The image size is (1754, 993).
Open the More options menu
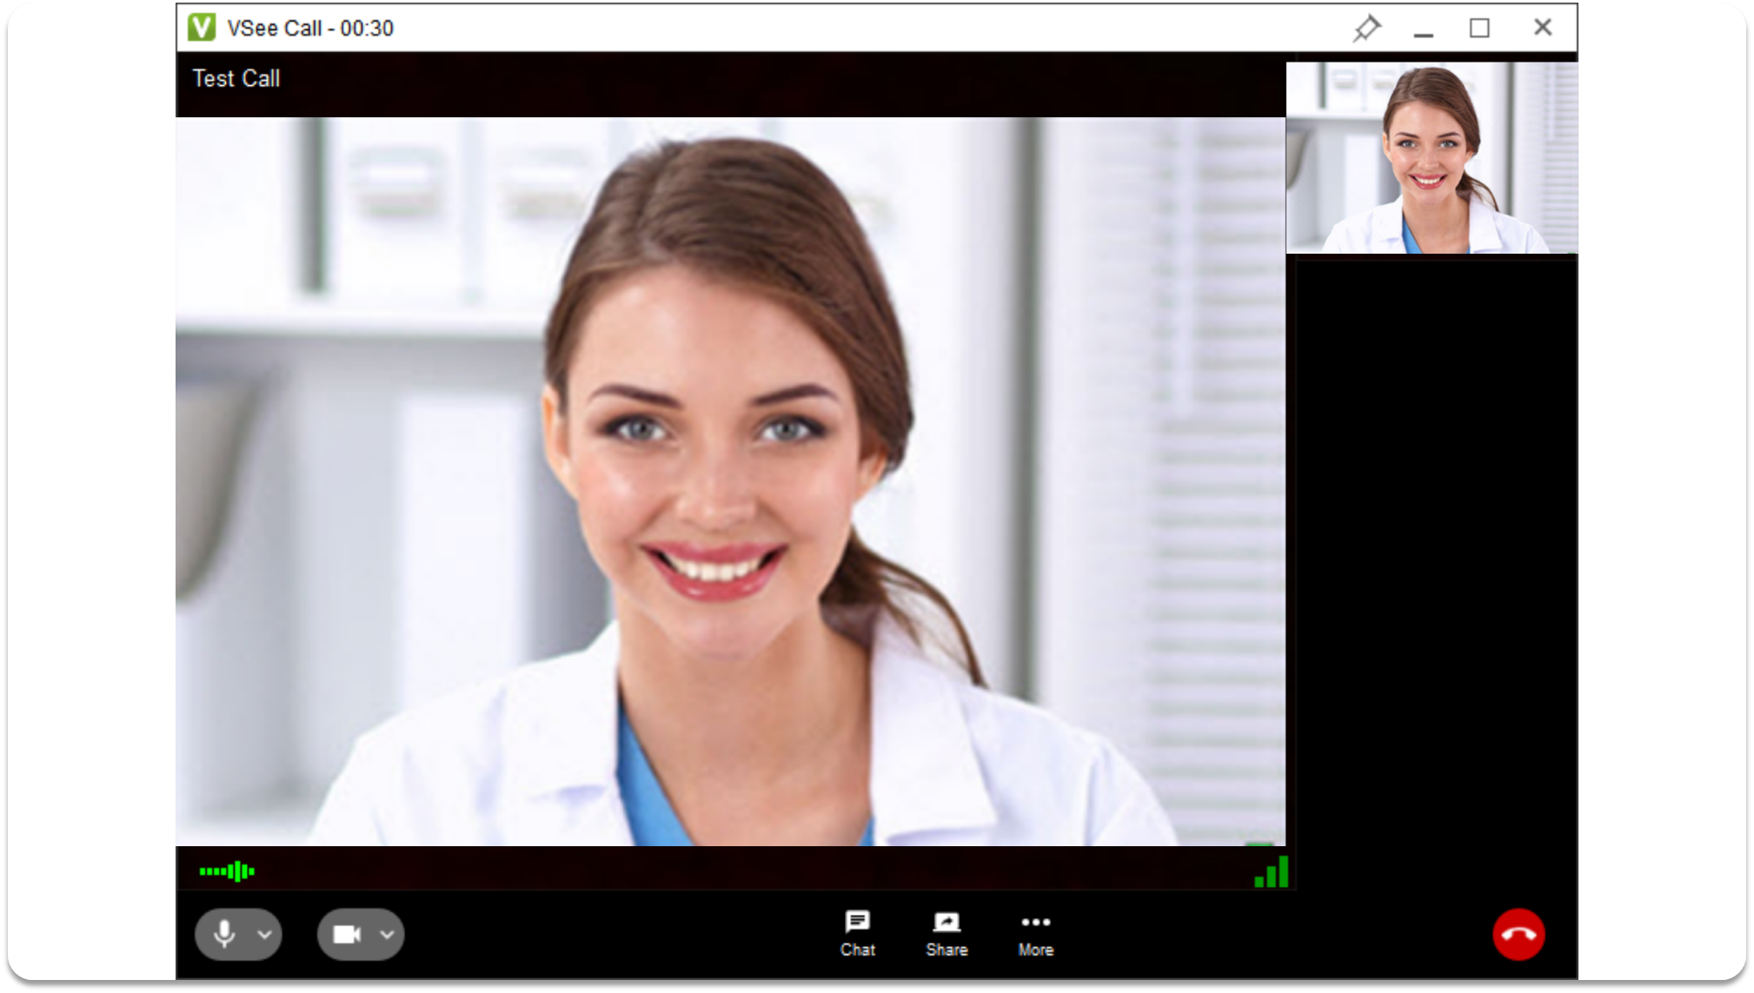[1035, 934]
